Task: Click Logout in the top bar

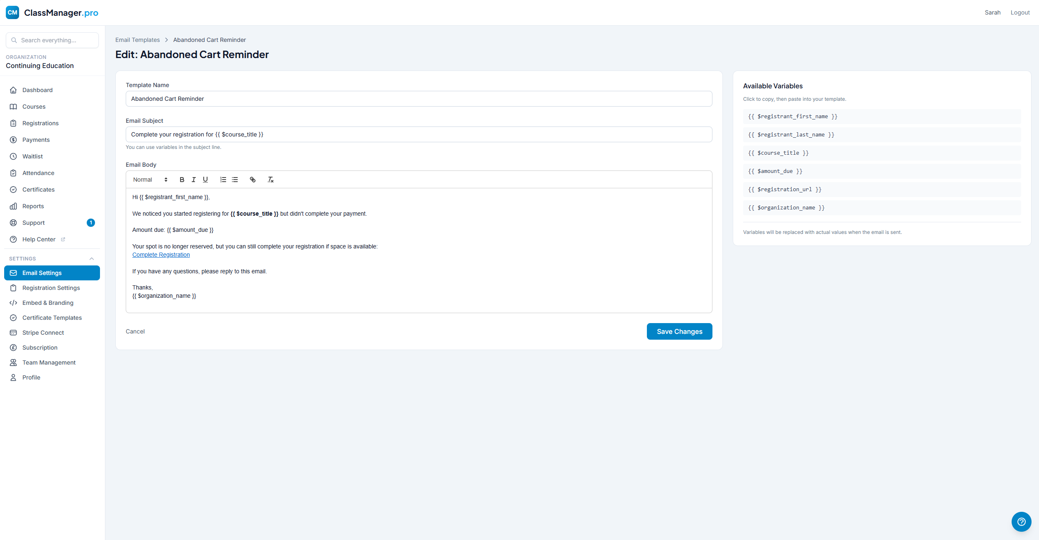Action: (x=1020, y=12)
